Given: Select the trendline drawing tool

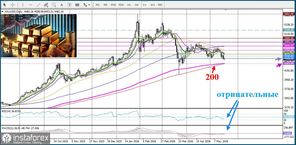Looking at the screenshot, I should click(x=38, y=5).
